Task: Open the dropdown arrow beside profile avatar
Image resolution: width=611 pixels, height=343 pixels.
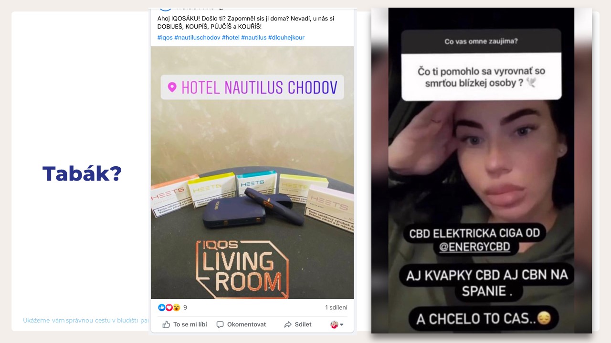Action: [342, 325]
